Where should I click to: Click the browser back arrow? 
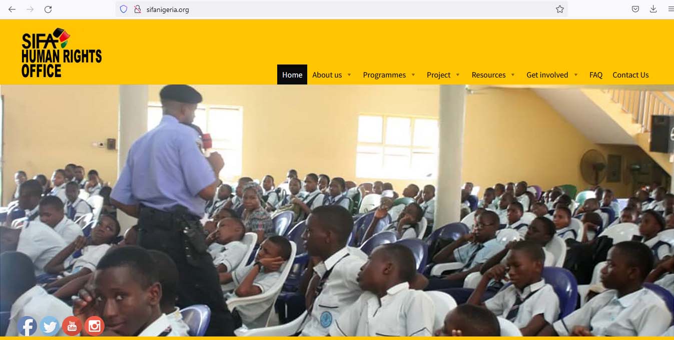coord(12,9)
